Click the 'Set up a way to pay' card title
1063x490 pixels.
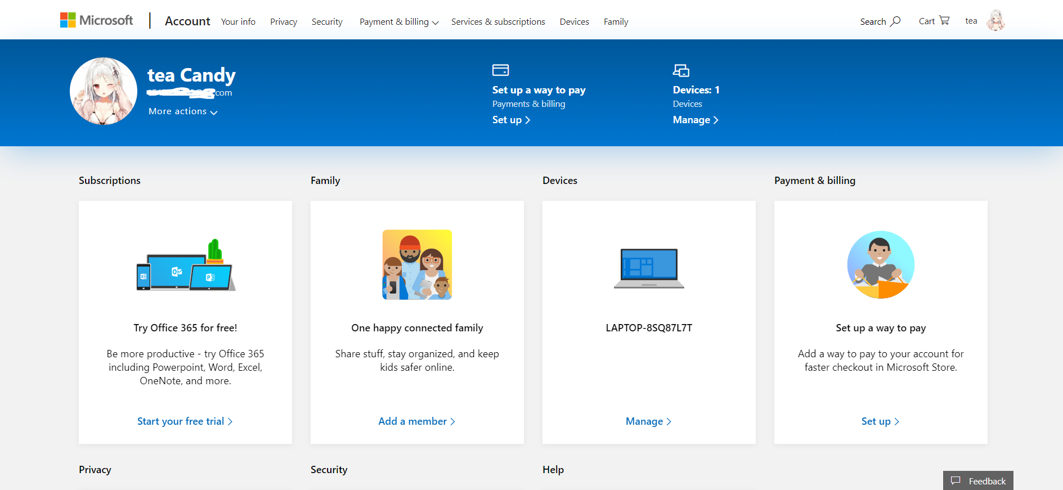coord(881,328)
